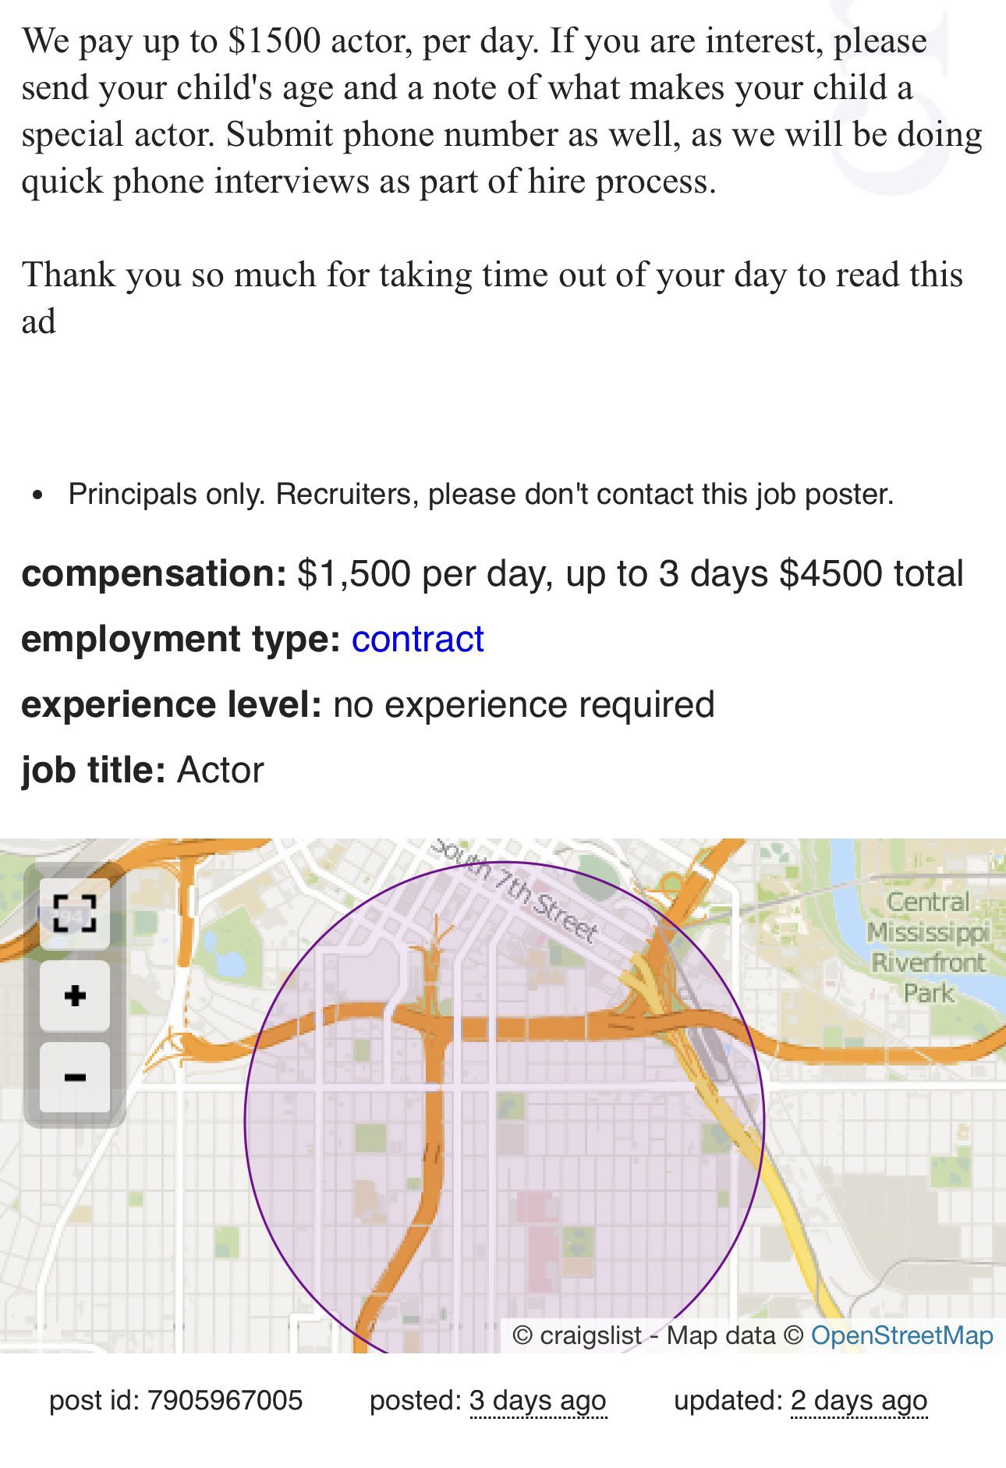Viewport: 1006px width, 1468px height.
Task: Click the job title 'Actor' text
Action: click(x=221, y=771)
